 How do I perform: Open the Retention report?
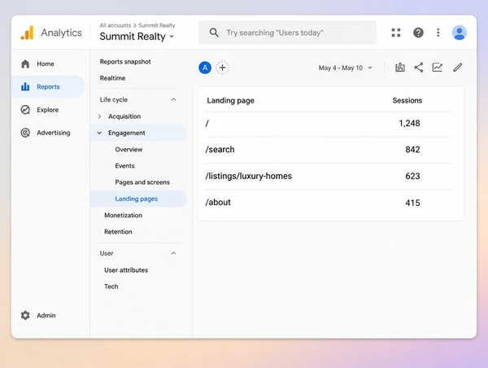(118, 232)
